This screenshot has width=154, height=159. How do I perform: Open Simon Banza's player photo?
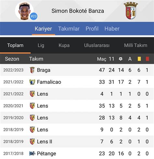(24, 11)
